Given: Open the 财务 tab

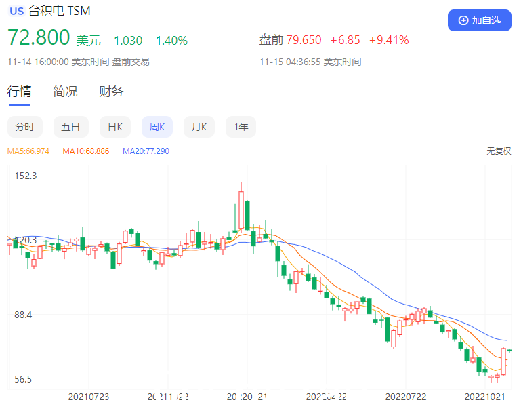Looking at the screenshot, I should click(x=111, y=91).
